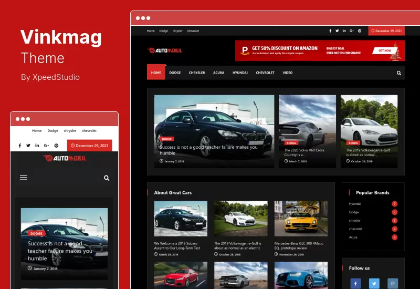
Task: Click GET NOW button on Amazon banner
Action: tap(384, 50)
